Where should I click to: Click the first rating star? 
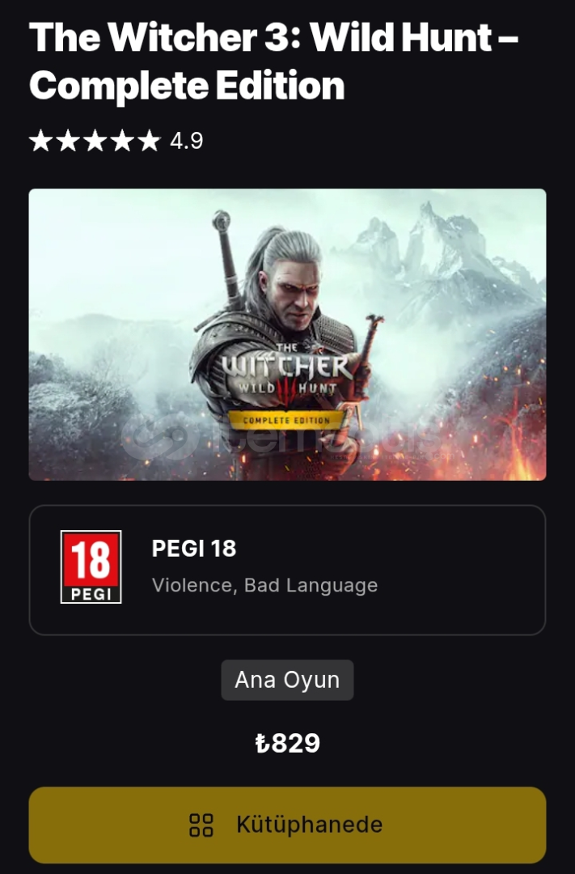pos(40,141)
